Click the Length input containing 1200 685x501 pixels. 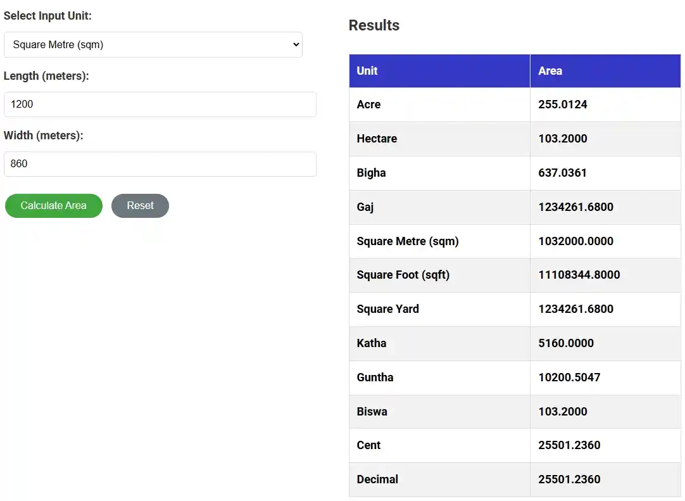(x=160, y=104)
